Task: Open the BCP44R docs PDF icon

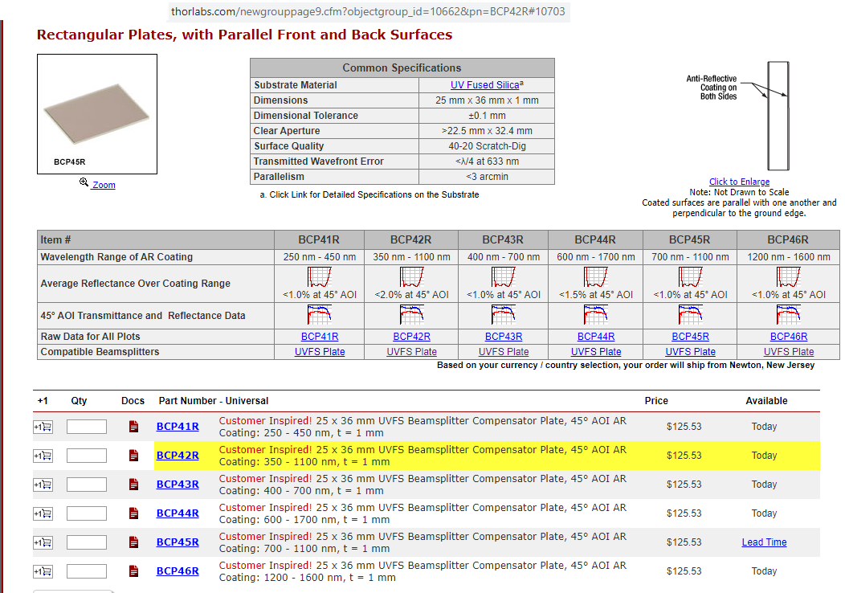Action: [x=133, y=513]
